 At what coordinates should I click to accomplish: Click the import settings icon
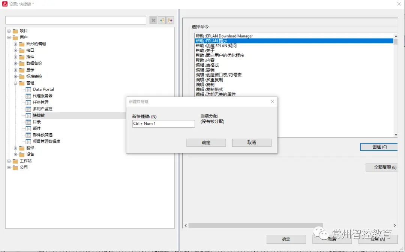pos(162,20)
